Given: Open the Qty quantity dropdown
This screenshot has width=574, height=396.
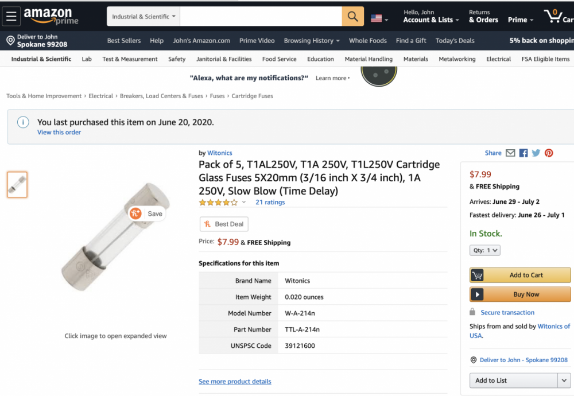Looking at the screenshot, I should coord(485,250).
